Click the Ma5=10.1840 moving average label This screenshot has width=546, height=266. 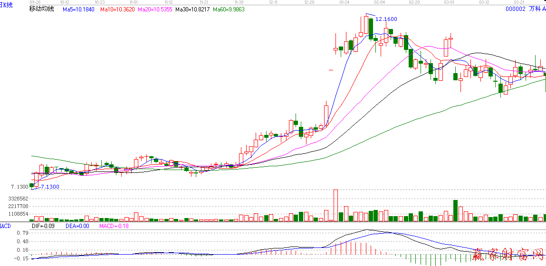(78, 9)
